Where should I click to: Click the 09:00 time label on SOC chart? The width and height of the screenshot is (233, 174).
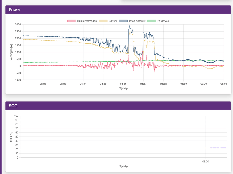click(206, 161)
